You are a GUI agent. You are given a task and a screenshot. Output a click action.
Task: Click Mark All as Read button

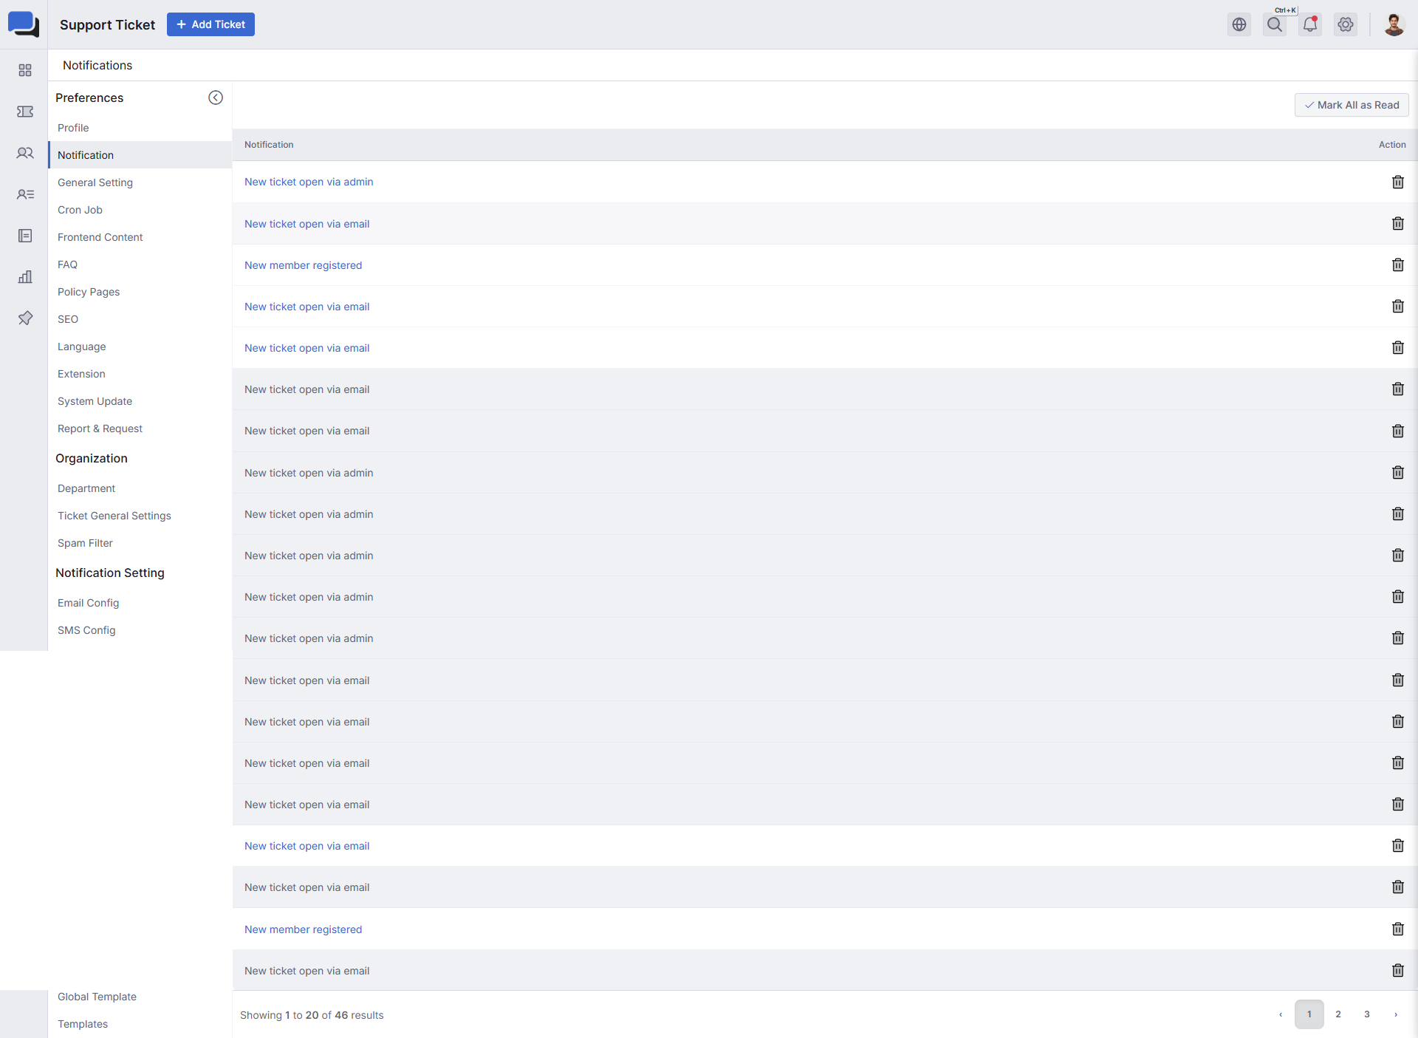[x=1351, y=105]
